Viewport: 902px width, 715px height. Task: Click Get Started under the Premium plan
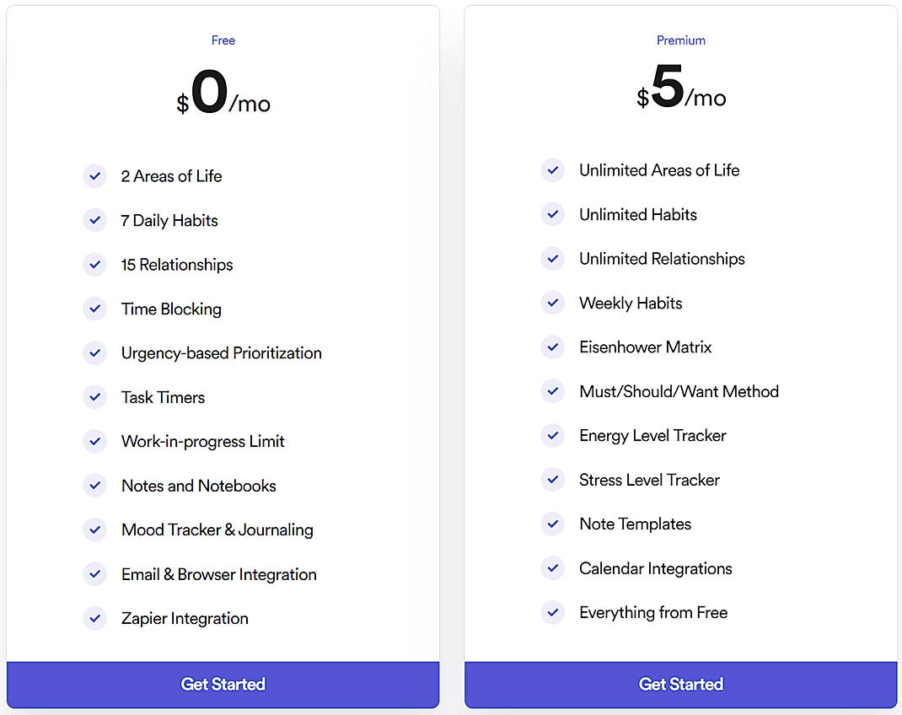point(680,684)
